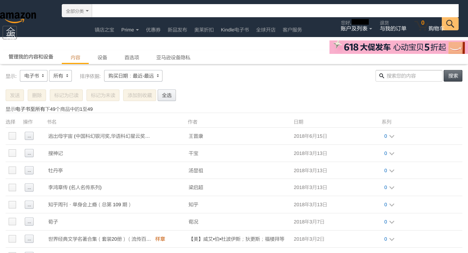Tick the checkbox for 逃出母宇宙
This screenshot has height=253, width=468.
coord(12,136)
